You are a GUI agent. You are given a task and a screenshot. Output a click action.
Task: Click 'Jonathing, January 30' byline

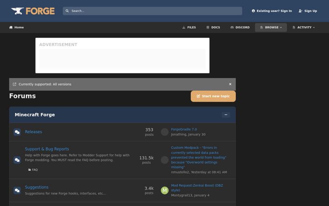188,134
